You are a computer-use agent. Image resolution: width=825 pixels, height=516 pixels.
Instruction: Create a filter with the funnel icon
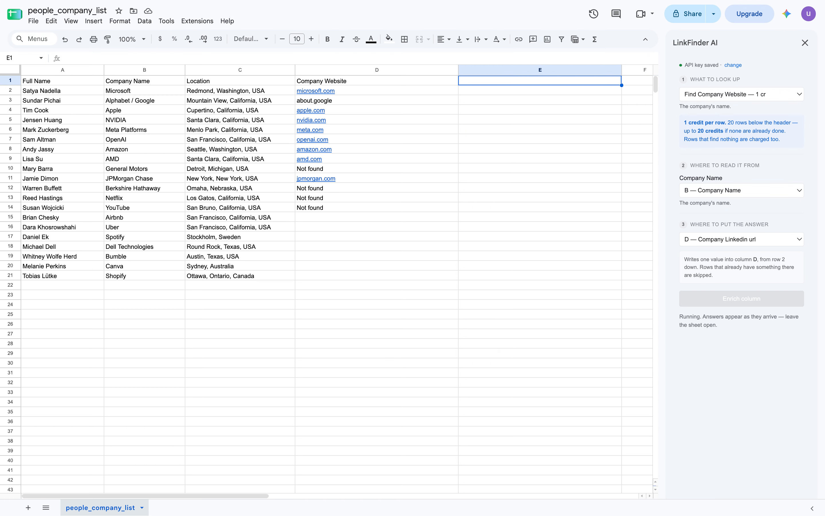[x=561, y=39]
